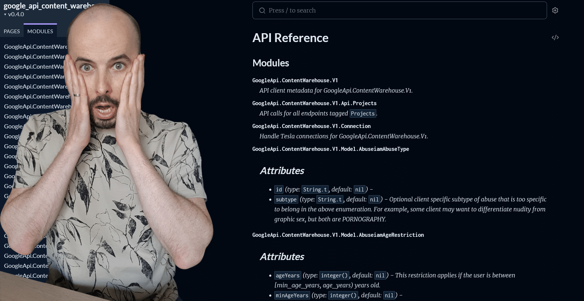Click the nil default in the minAgeYears row
The width and height of the screenshot is (584, 301).
(389, 295)
